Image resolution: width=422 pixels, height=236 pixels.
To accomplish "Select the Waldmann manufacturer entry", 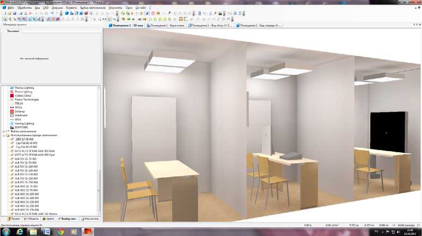I will [x=20, y=115].
